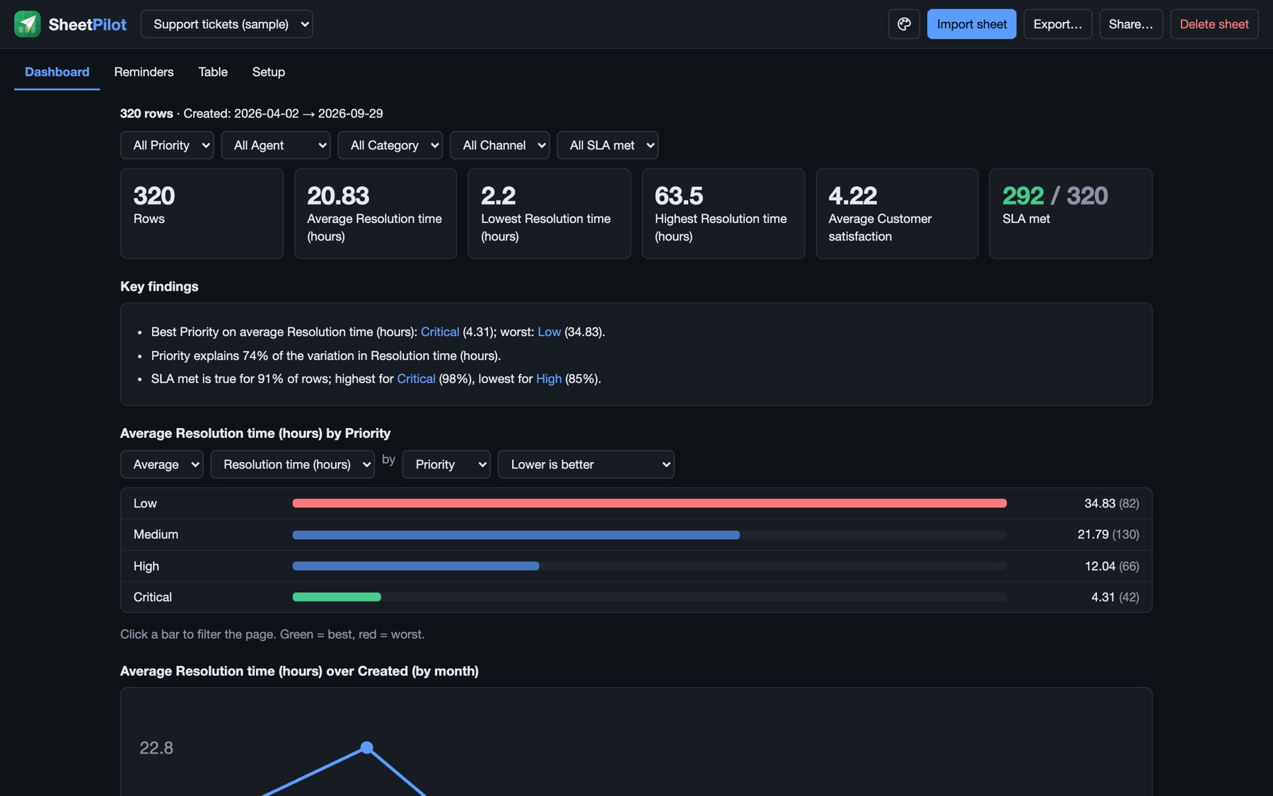Click the 21.79 (130) value in Medium row
Image resolution: width=1273 pixels, height=796 pixels.
[x=1108, y=534]
